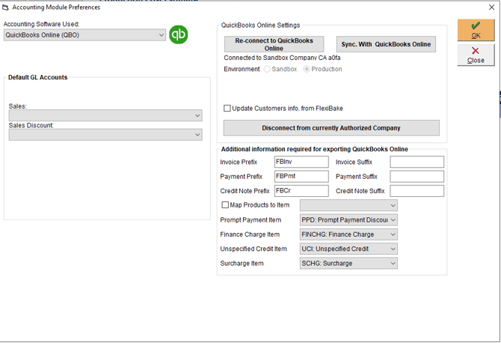Screen dimensions: 501x343
Task: Click the Credit Note Prefix field
Action: (x=301, y=191)
